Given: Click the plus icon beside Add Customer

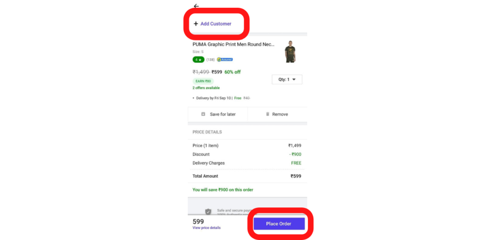Looking at the screenshot, I should 196,24.
